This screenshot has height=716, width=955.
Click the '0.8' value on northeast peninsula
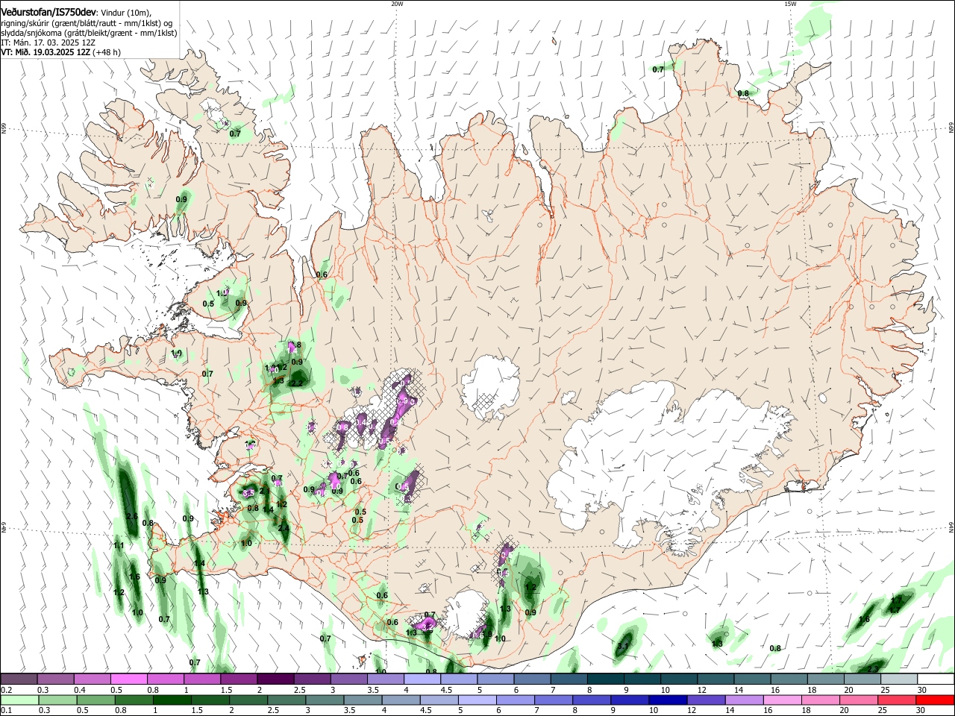743,93
